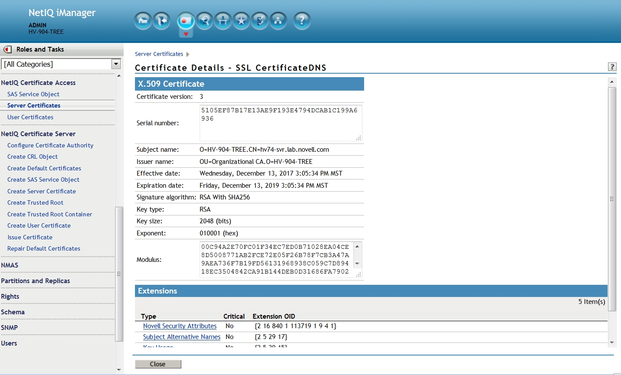
Task: Click the page help icon near Certificate Details title
Action: 612,67
